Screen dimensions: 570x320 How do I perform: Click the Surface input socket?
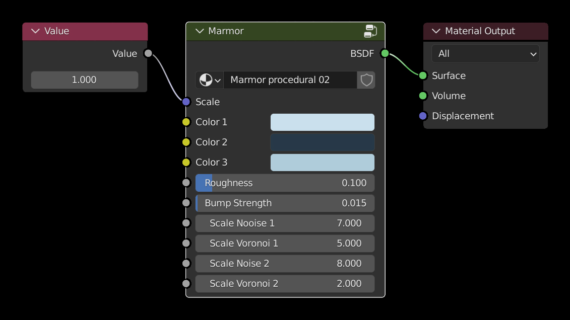[423, 75]
